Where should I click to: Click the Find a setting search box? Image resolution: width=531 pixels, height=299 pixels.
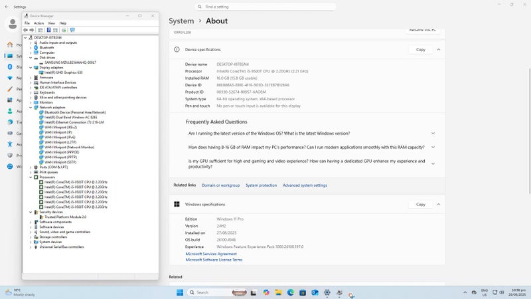coord(265,7)
